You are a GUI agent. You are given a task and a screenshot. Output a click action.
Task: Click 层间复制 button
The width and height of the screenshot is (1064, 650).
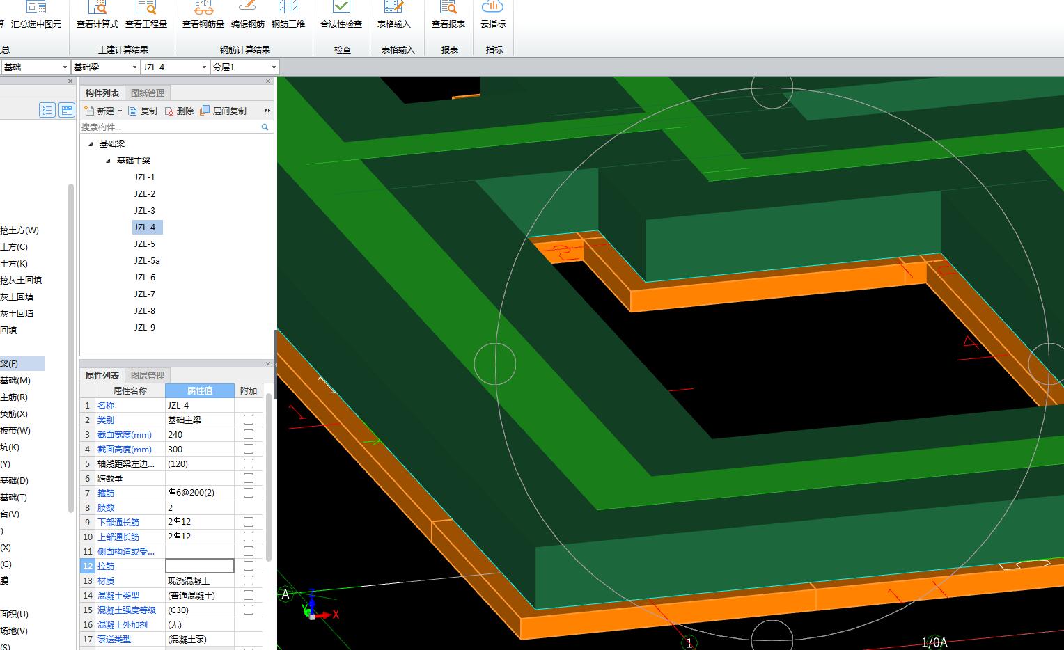pos(224,111)
